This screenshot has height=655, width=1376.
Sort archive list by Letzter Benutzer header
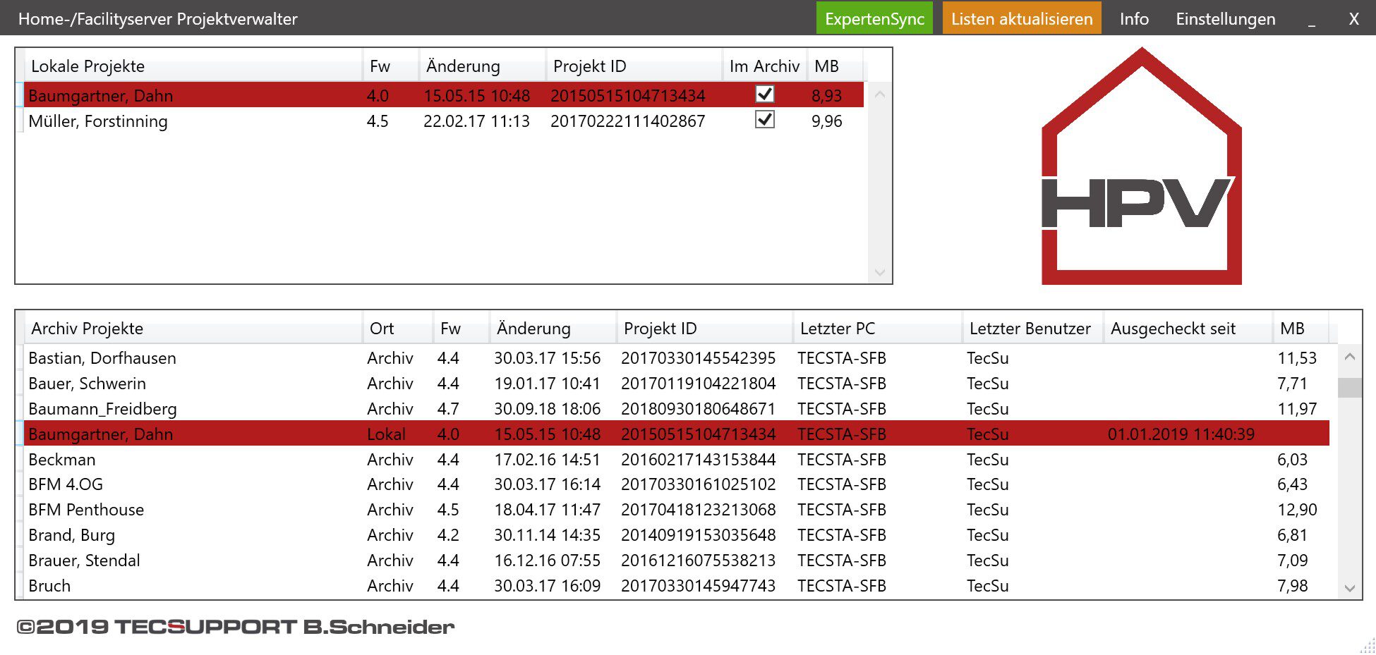tap(1032, 329)
